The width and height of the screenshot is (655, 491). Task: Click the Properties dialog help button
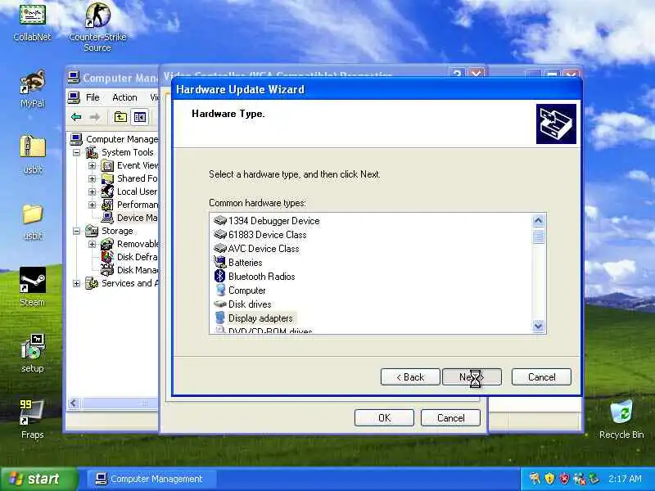(458, 74)
